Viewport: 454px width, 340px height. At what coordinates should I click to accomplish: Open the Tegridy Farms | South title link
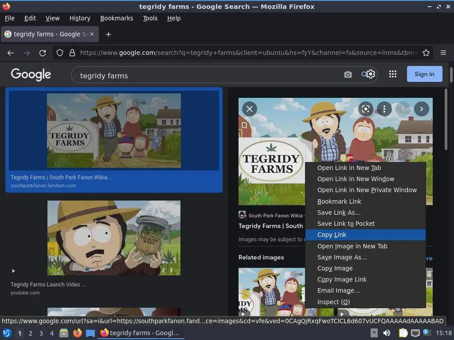(x=271, y=226)
